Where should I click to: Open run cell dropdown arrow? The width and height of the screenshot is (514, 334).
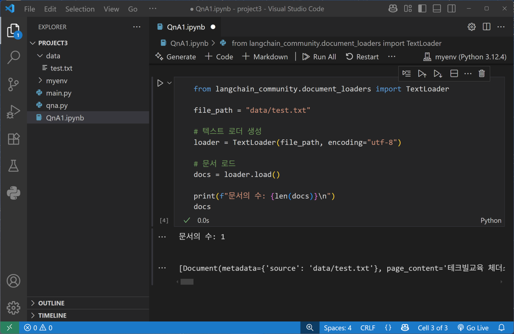coord(169,83)
